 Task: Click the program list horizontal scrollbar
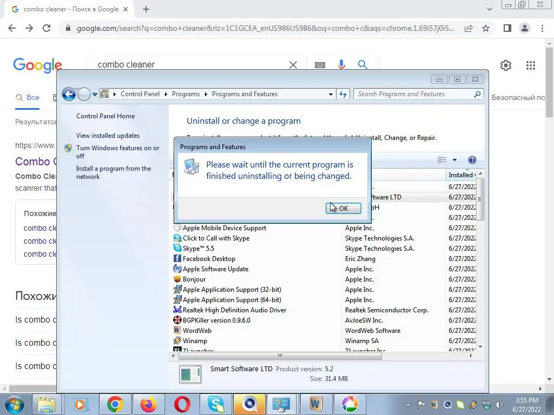click(x=280, y=356)
